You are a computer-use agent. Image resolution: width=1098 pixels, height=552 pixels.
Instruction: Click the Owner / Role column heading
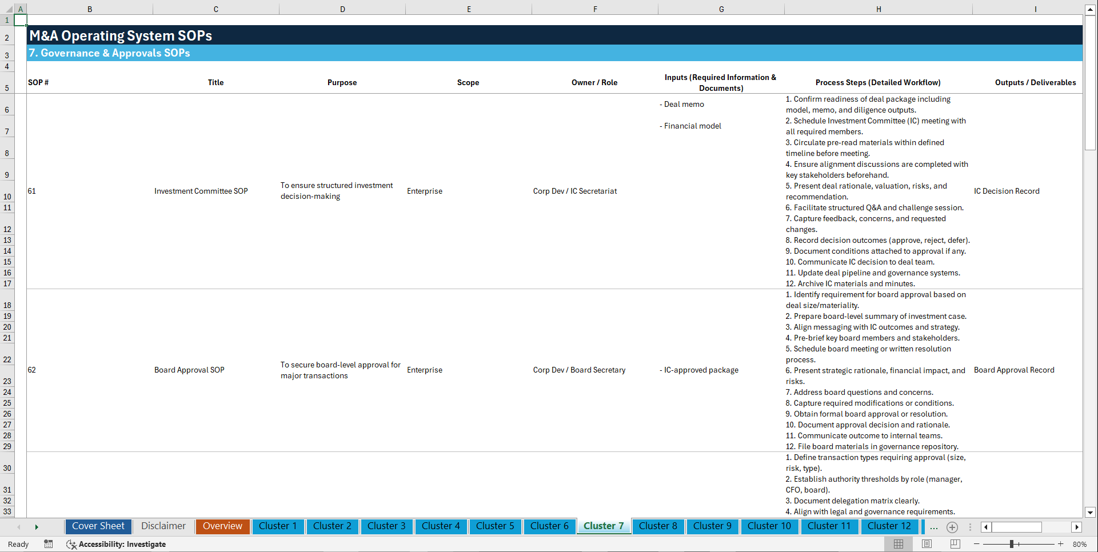pos(594,82)
